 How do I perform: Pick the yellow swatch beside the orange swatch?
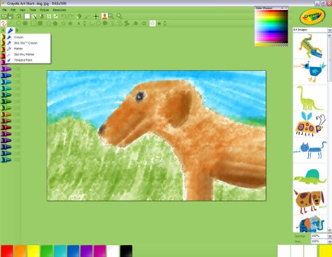point(33,251)
